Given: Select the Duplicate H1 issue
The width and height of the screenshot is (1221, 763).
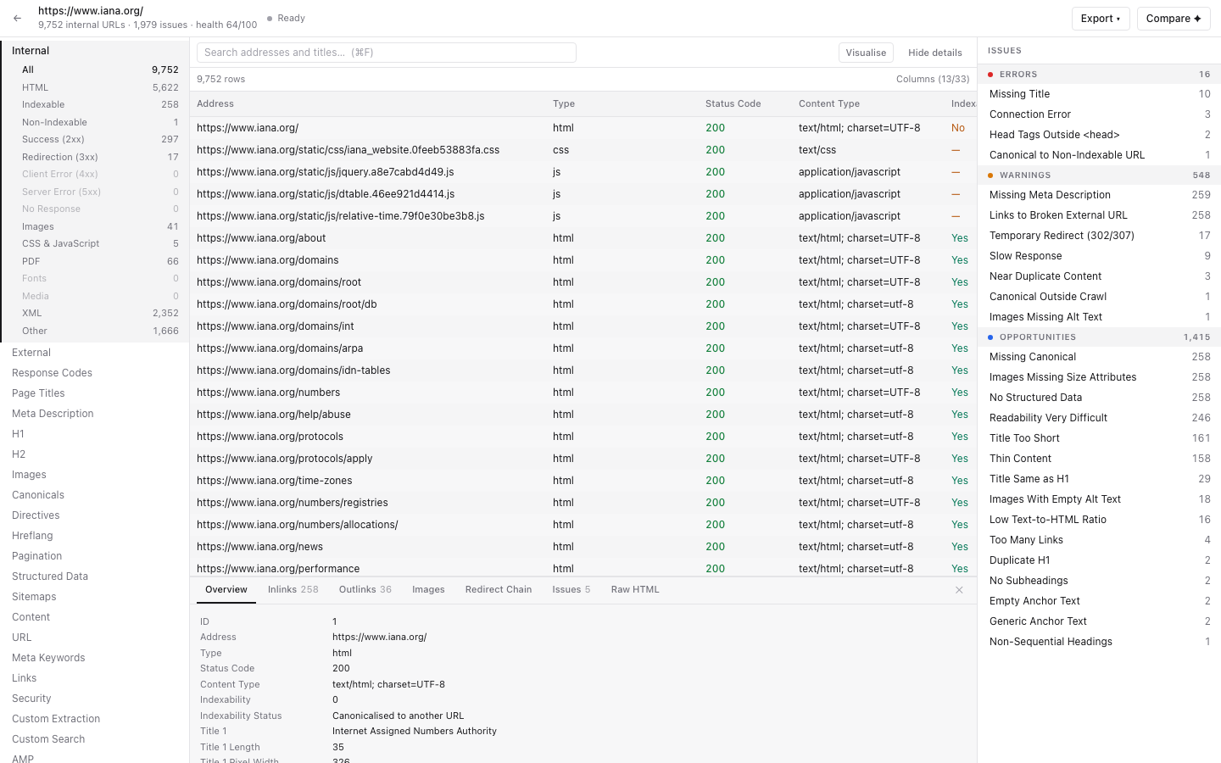Looking at the screenshot, I should point(1099,560).
